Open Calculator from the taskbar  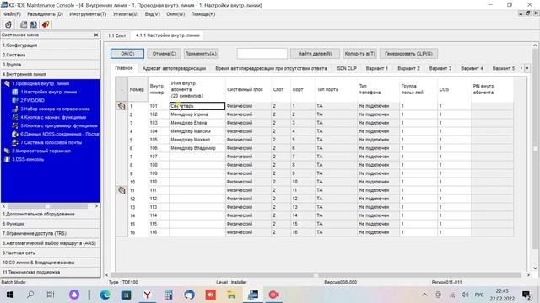point(168,295)
